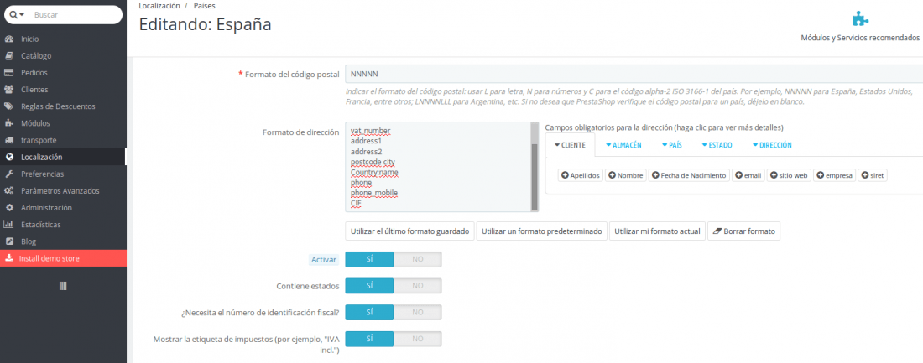The height and width of the screenshot is (363, 923).
Task: Collapse the sidebar with the bars icon
Action: tap(63, 285)
